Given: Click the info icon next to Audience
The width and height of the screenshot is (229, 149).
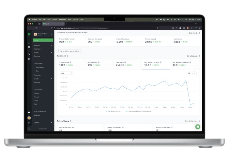Looking at the screenshot, I should pyautogui.click(x=68, y=56).
